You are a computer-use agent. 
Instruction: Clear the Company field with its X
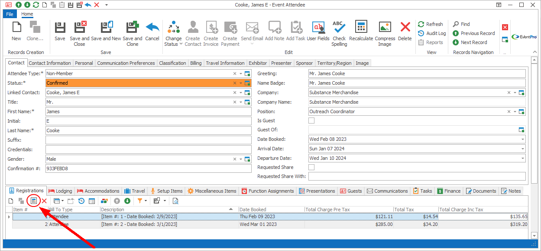[x=509, y=92]
